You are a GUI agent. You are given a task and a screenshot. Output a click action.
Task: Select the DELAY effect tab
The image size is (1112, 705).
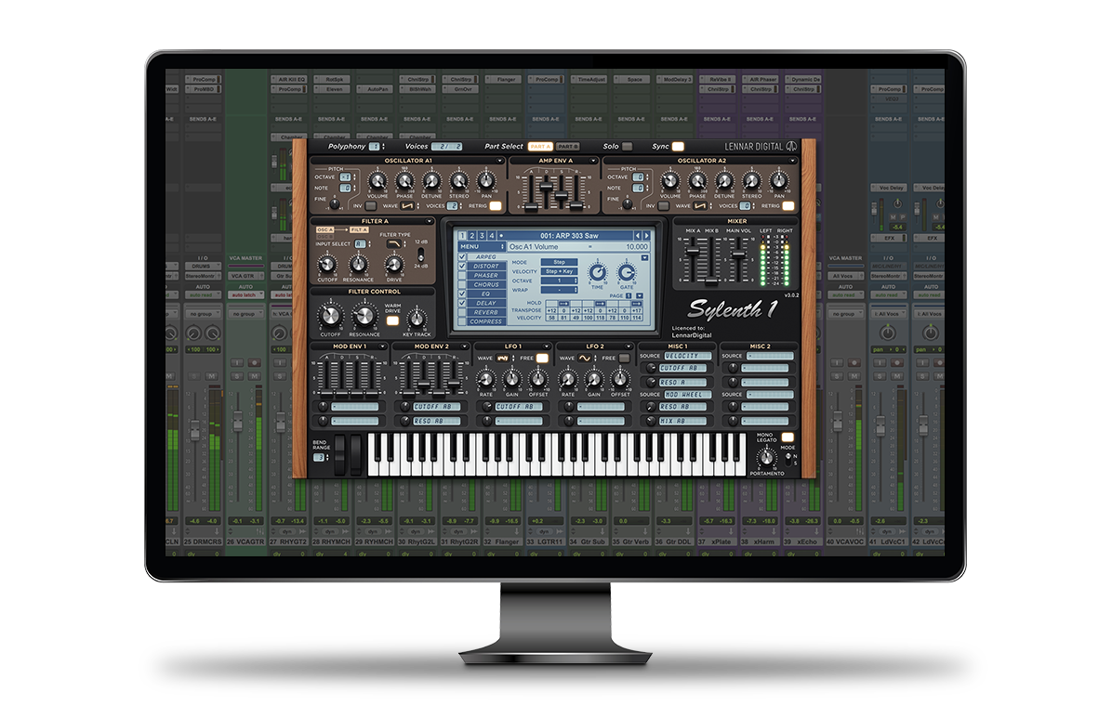[x=485, y=303]
